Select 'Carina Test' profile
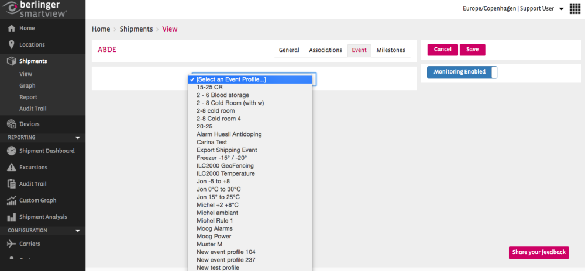 click(250, 142)
